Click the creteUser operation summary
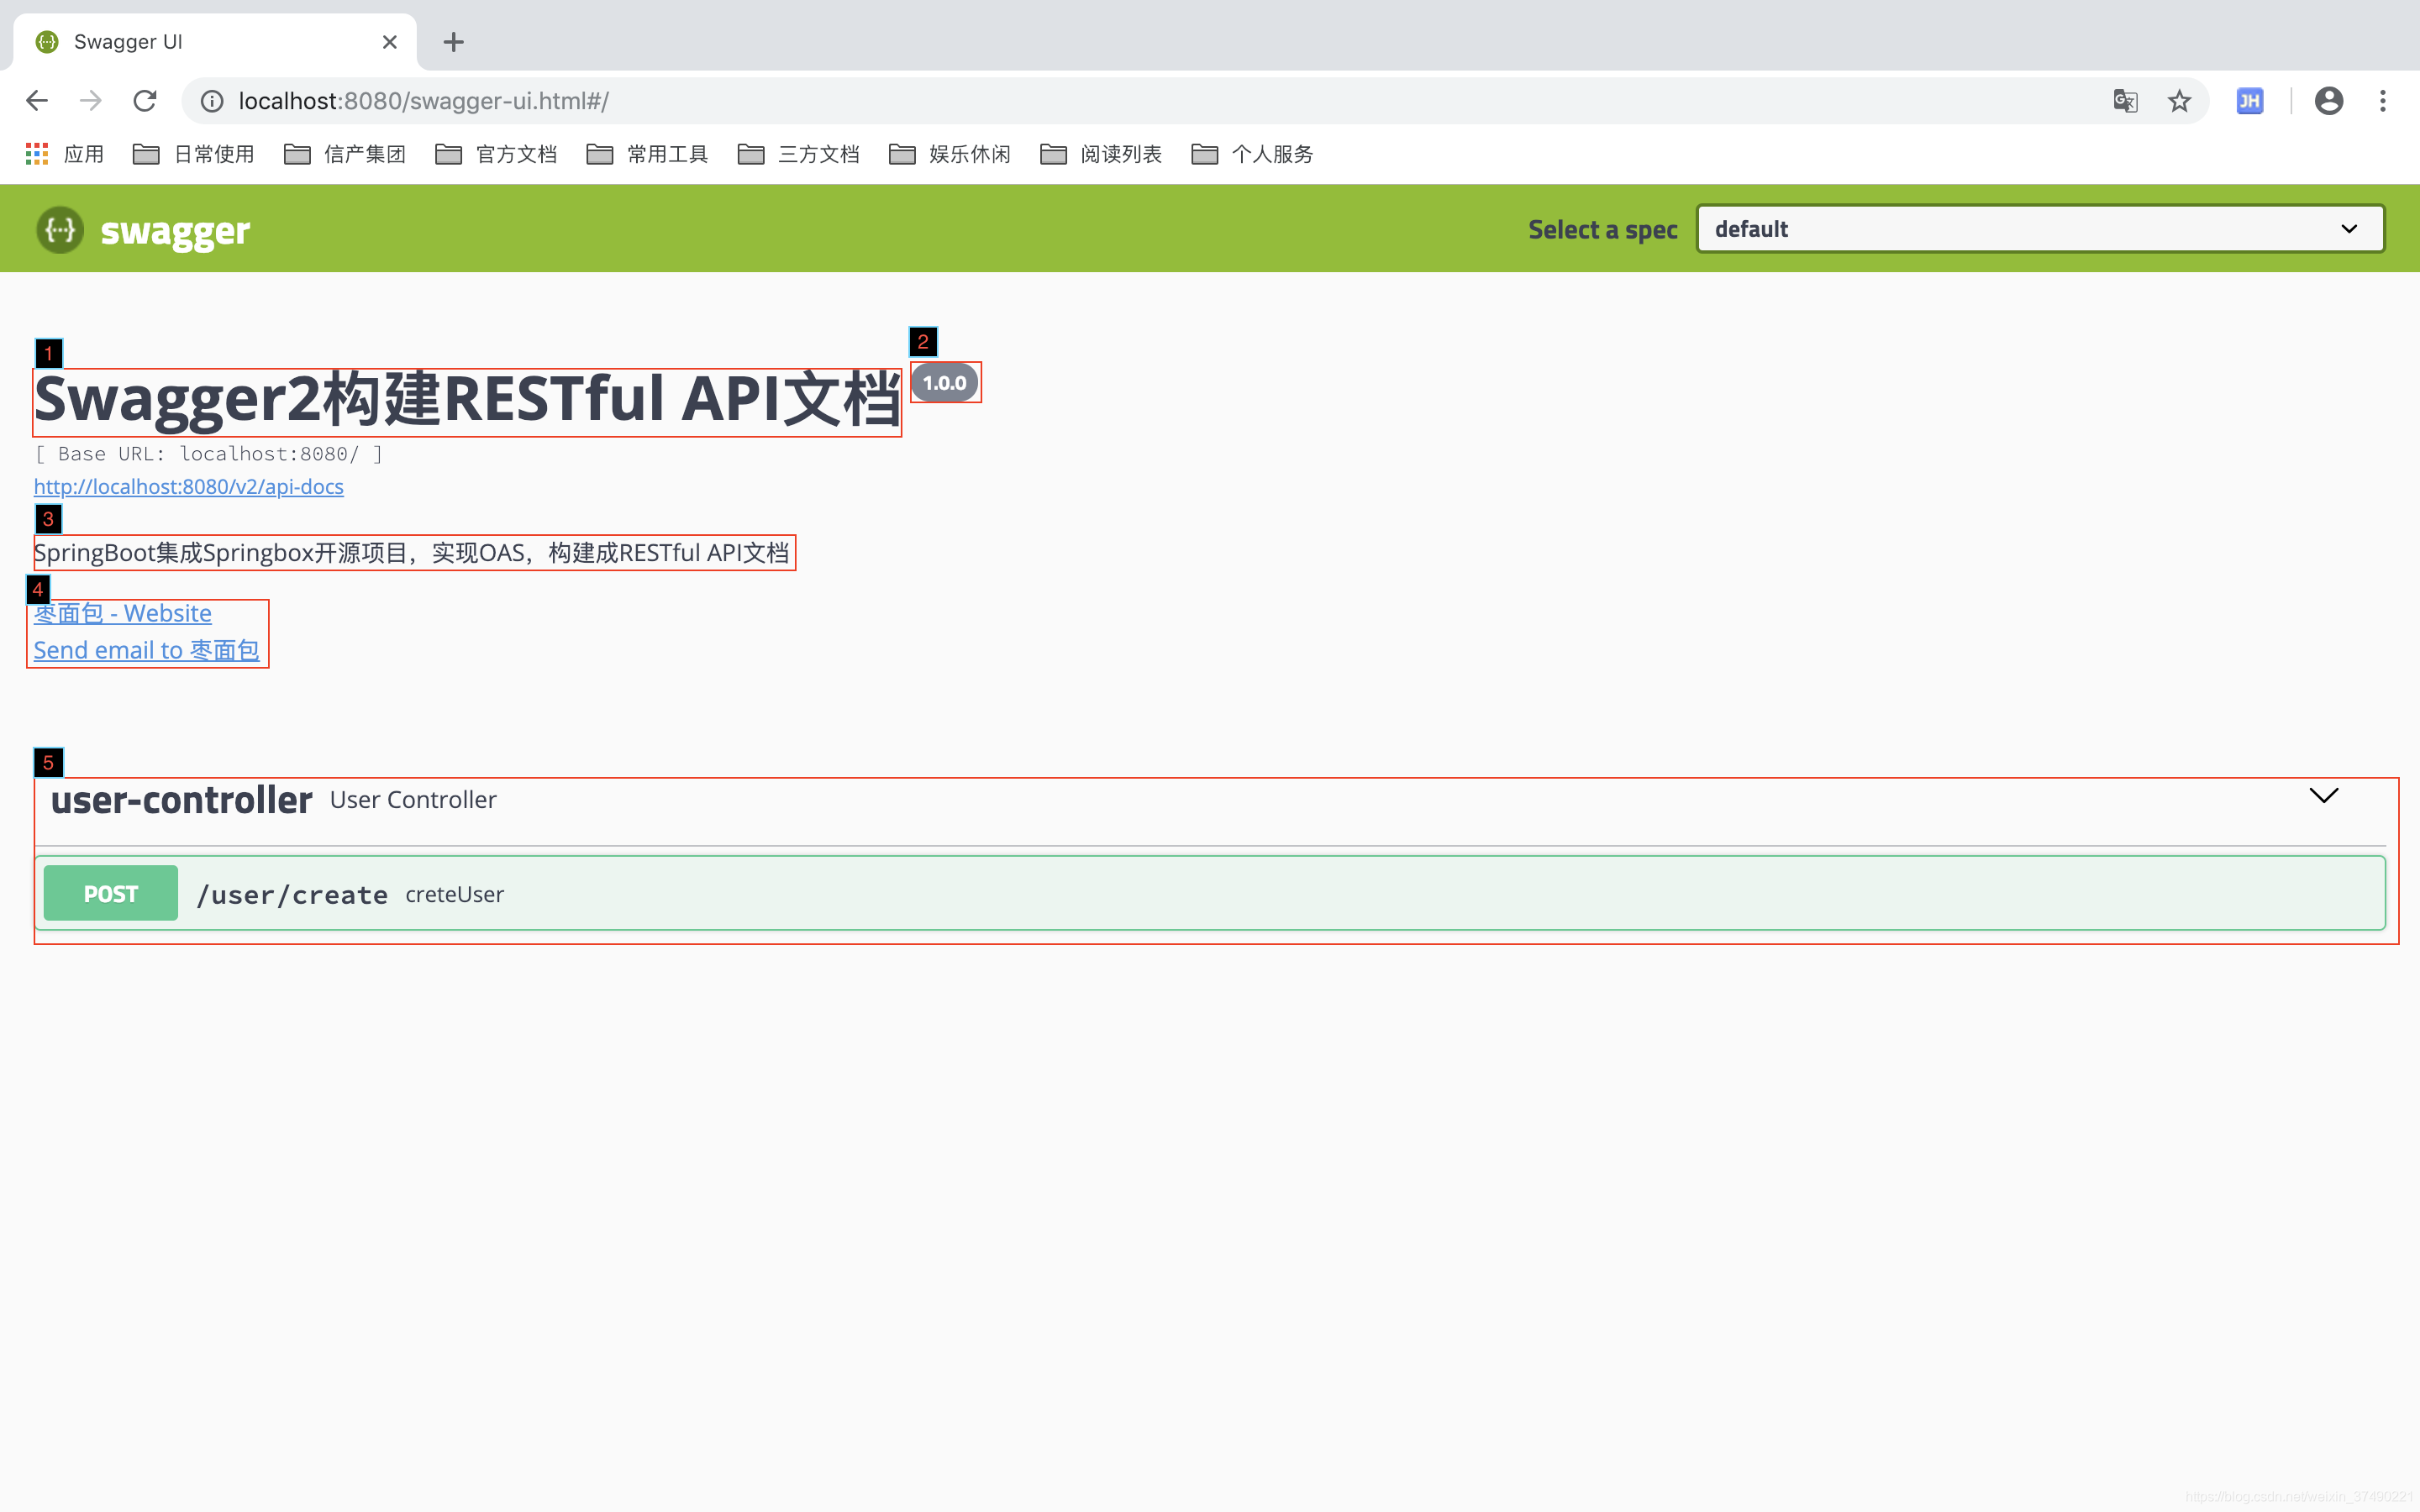This screenshot has height=1512, width=2420. 455,895
